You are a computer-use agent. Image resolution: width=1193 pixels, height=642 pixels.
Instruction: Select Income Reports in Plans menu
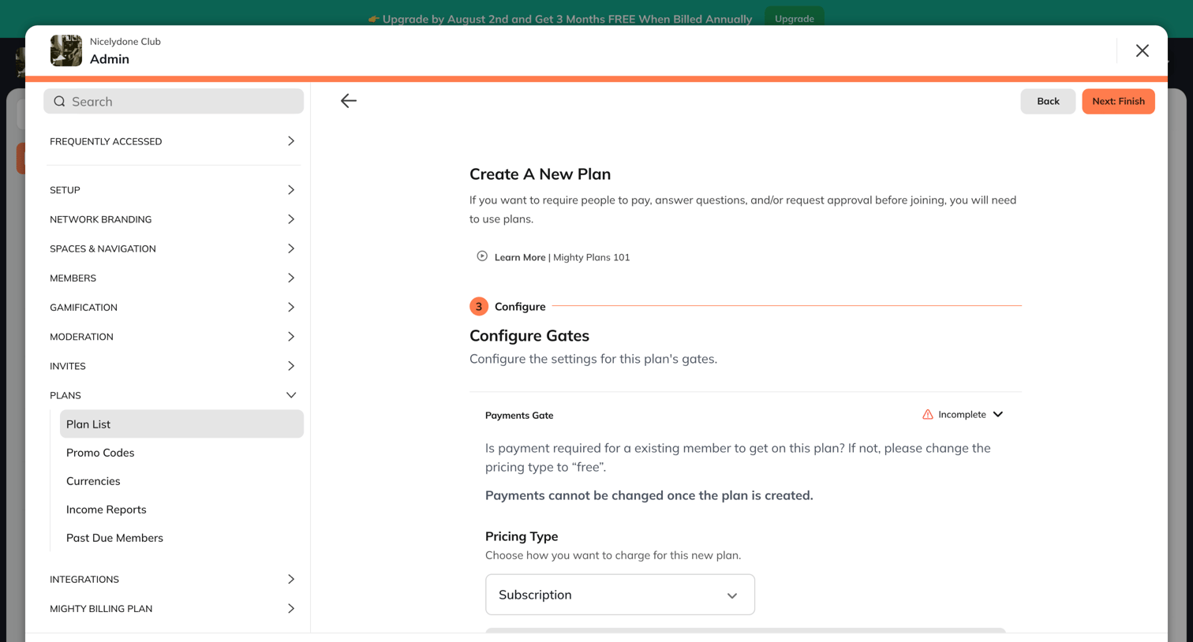pos(107,509)
